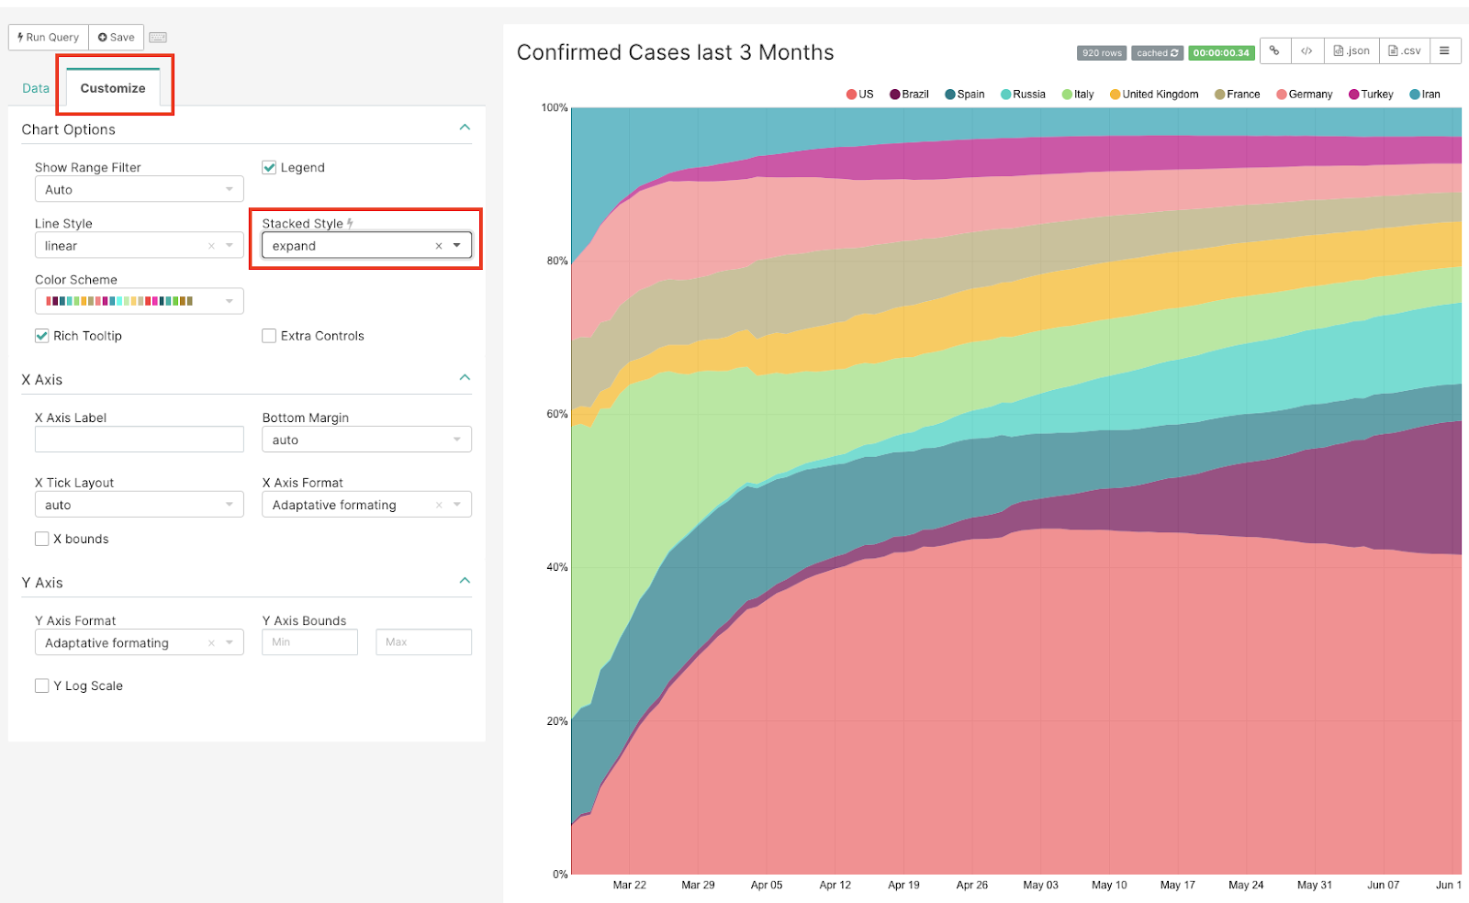Refresh the cached query badge
The height and width of the screenshot is (903, 1469).
coord(1157,53)
